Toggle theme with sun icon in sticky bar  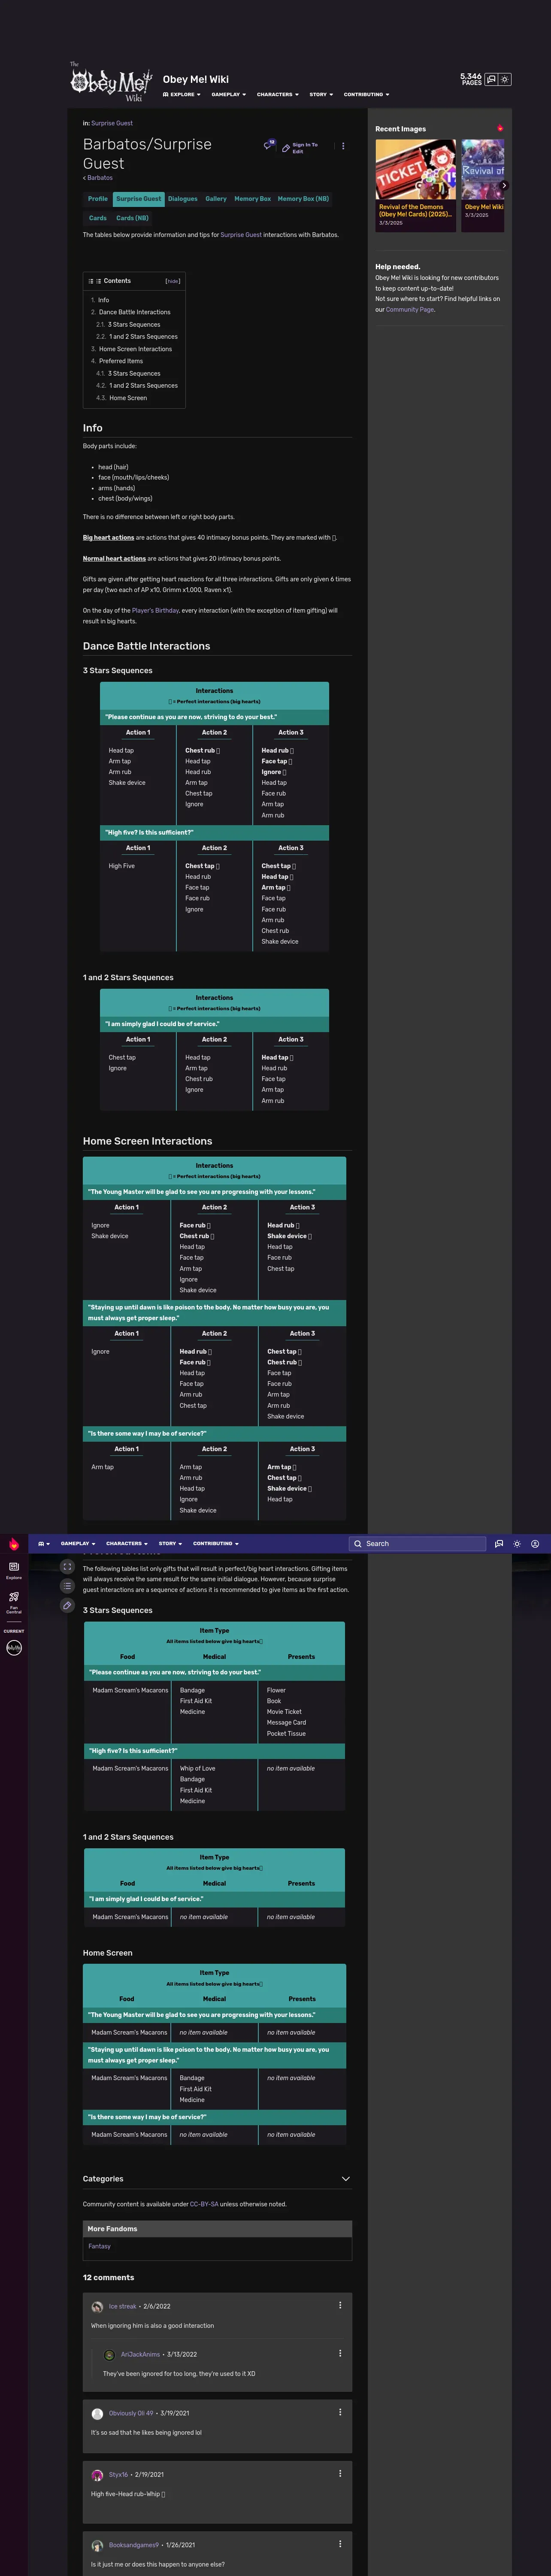tap(517, 1543)
